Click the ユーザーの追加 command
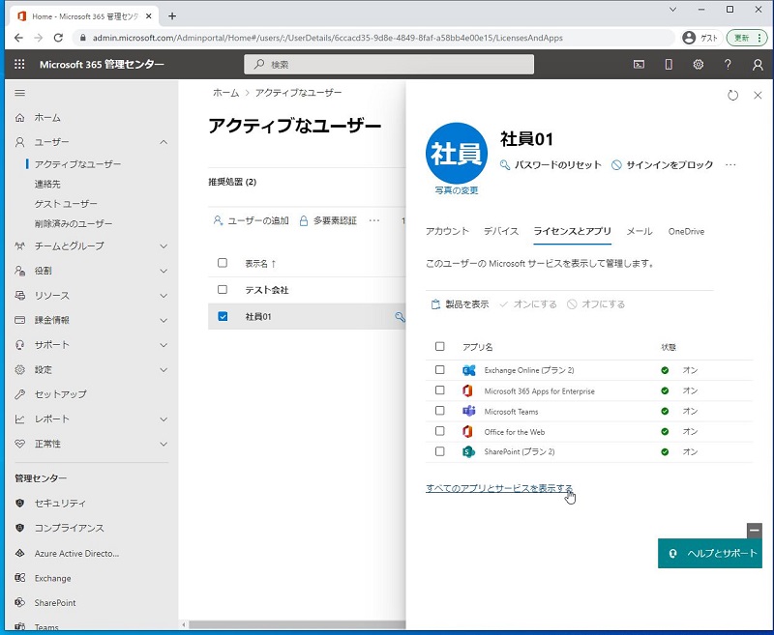 252,220
